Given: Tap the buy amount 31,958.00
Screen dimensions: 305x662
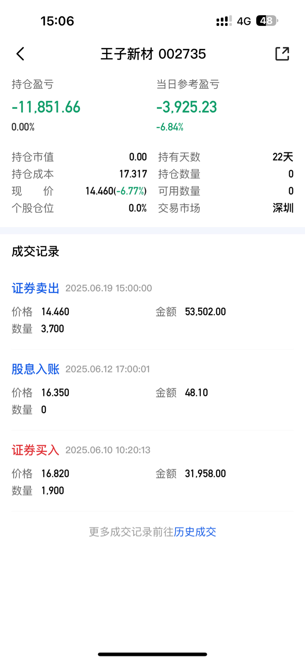Looking at the screenshot, I should point(205,474).
